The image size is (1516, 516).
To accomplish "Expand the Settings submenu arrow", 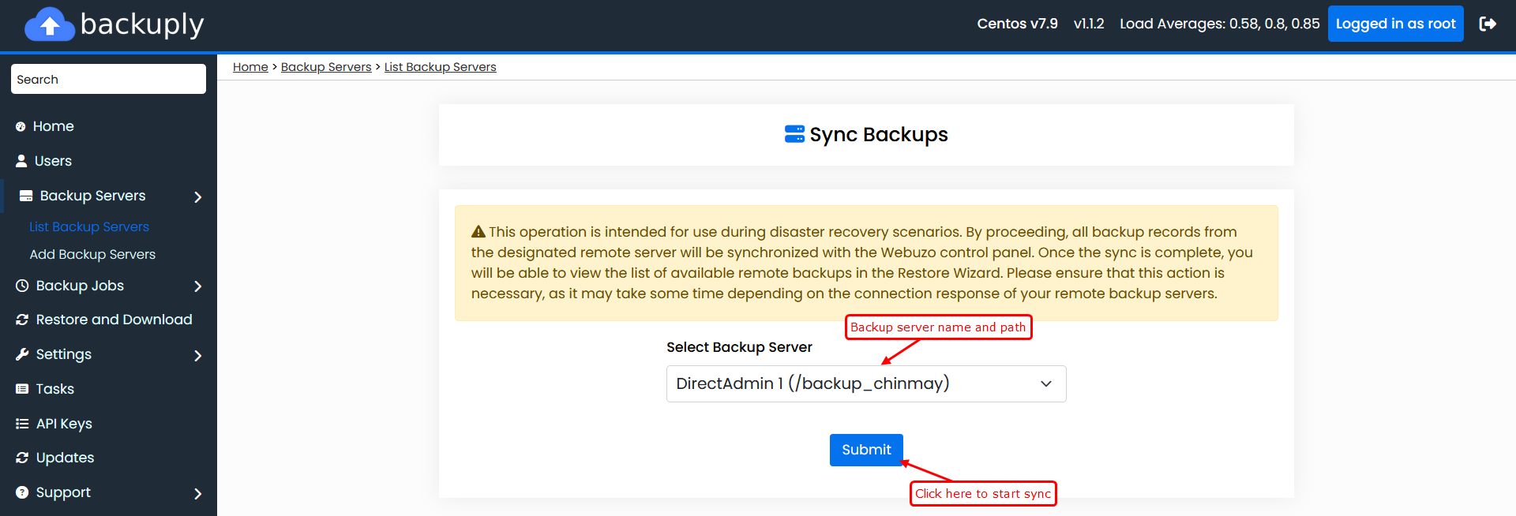I will pyautogui.click(x=198, y=356).
